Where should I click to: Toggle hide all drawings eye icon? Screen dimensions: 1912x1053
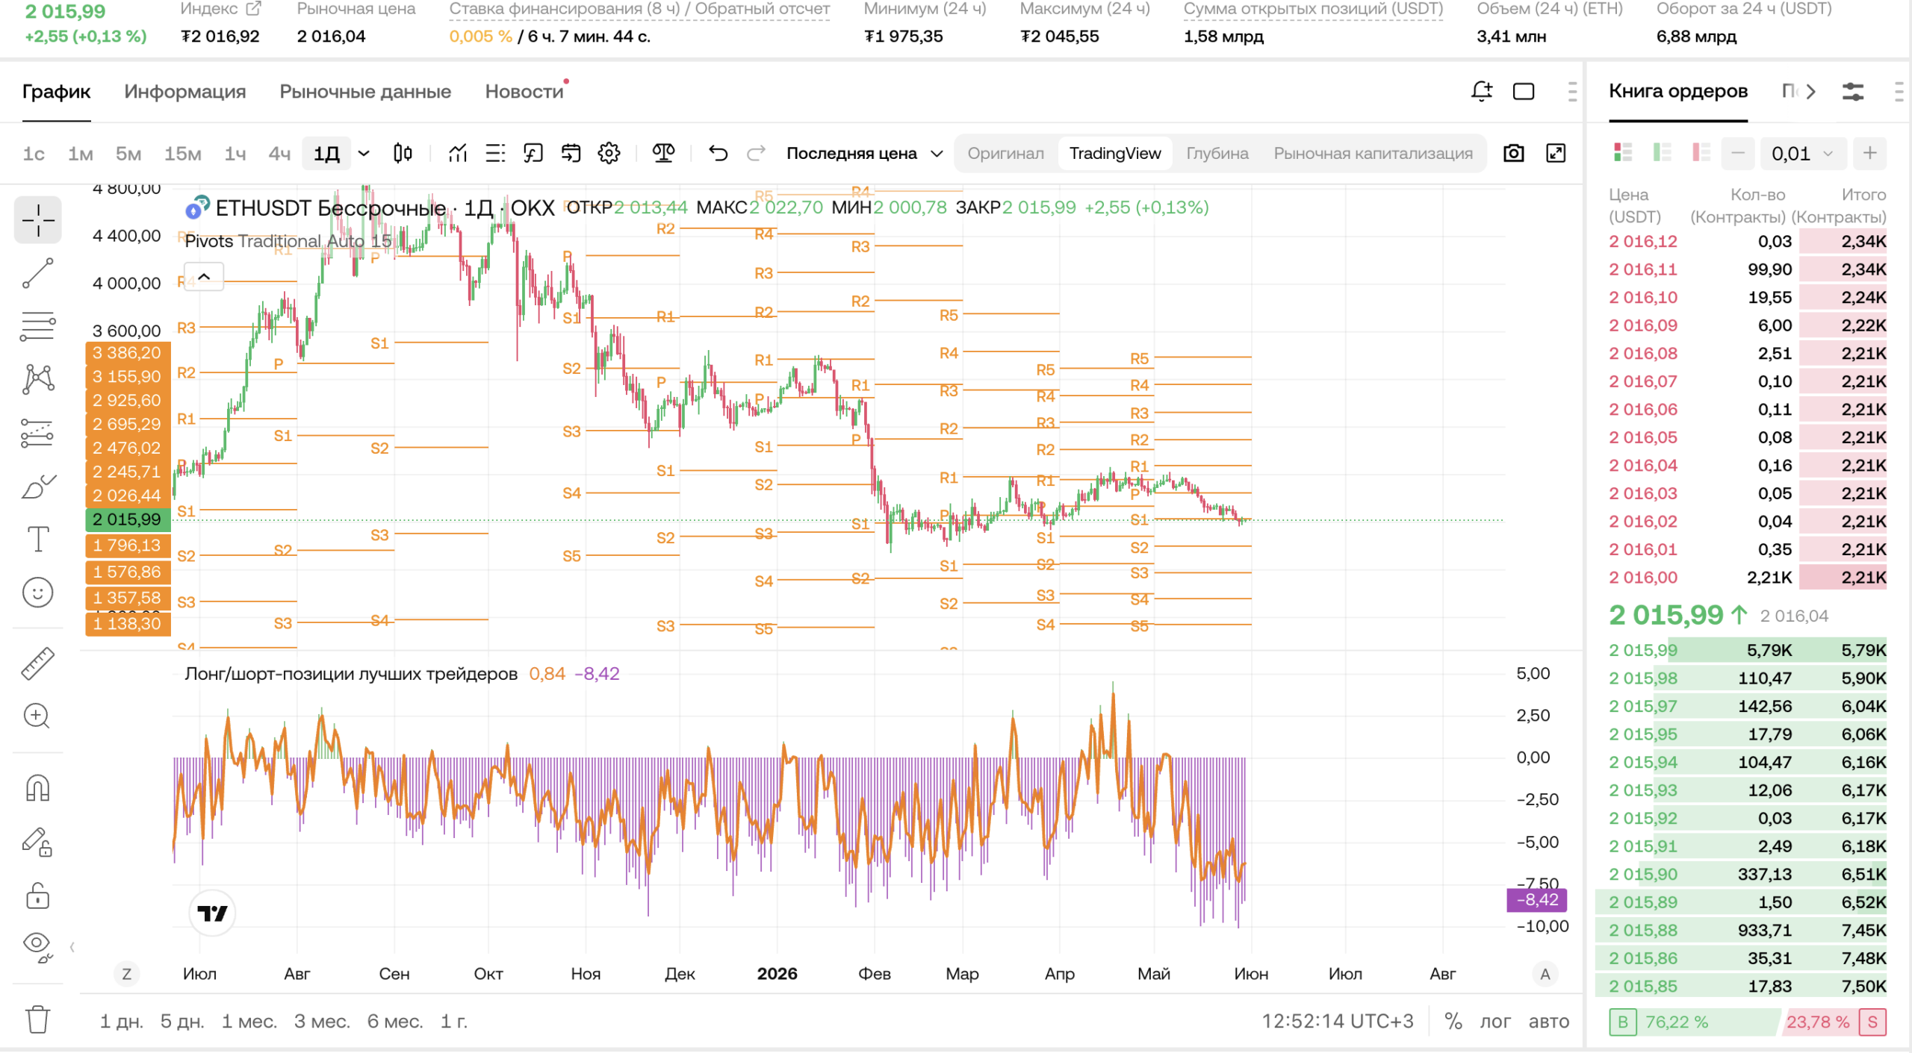(x=37, y=946)
